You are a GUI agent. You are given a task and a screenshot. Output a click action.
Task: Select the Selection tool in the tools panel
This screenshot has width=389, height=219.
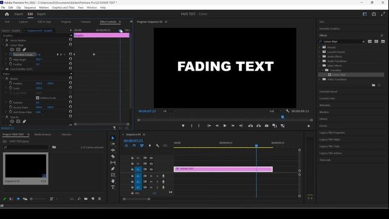point(113,138)
